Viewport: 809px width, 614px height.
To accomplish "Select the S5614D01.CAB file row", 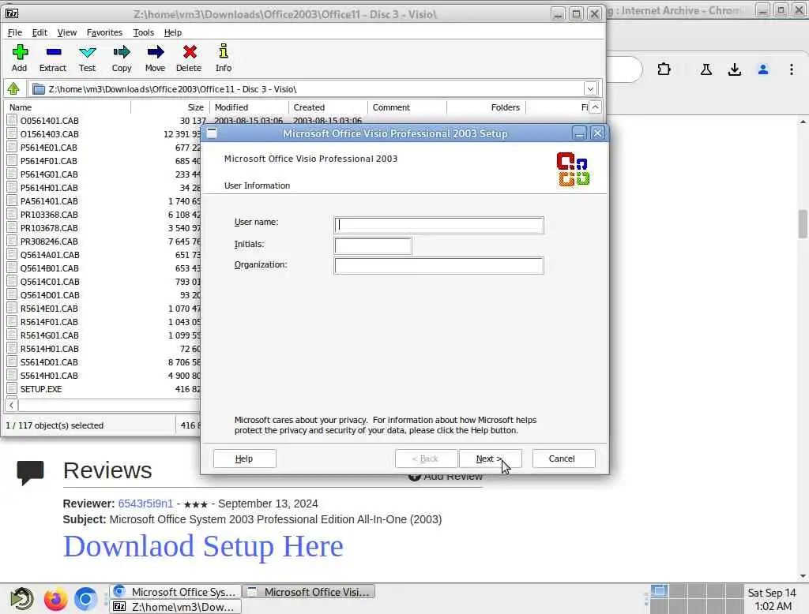I will point(103,362).
